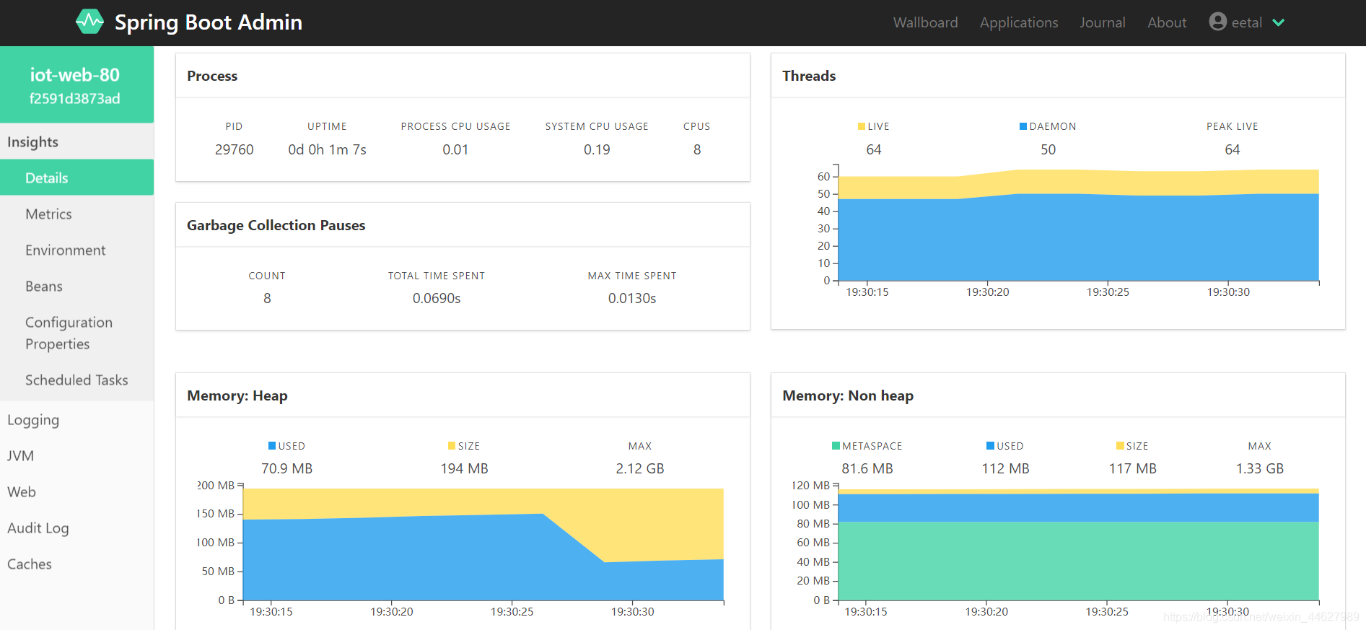Open the Environment view
1366x630 pixels.
(76, 250)
